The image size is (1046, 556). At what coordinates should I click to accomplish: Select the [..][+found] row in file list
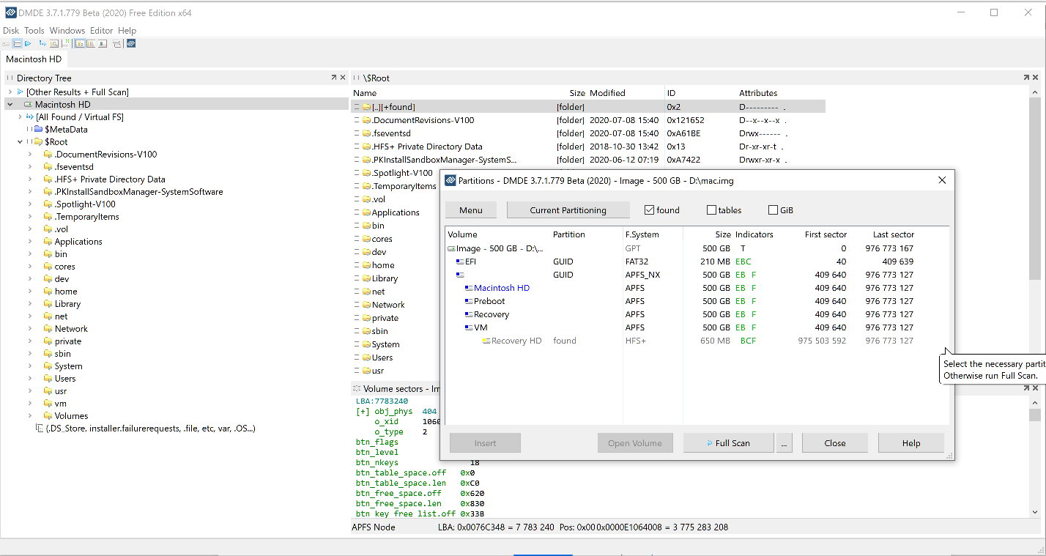pyautogui.click(x=589, y=107)
